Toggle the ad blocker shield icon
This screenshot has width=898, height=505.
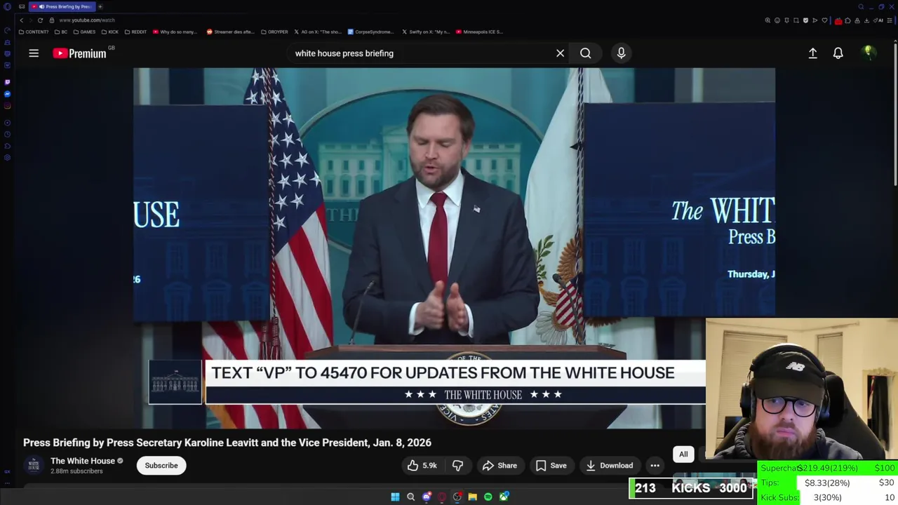pos(805,20)
